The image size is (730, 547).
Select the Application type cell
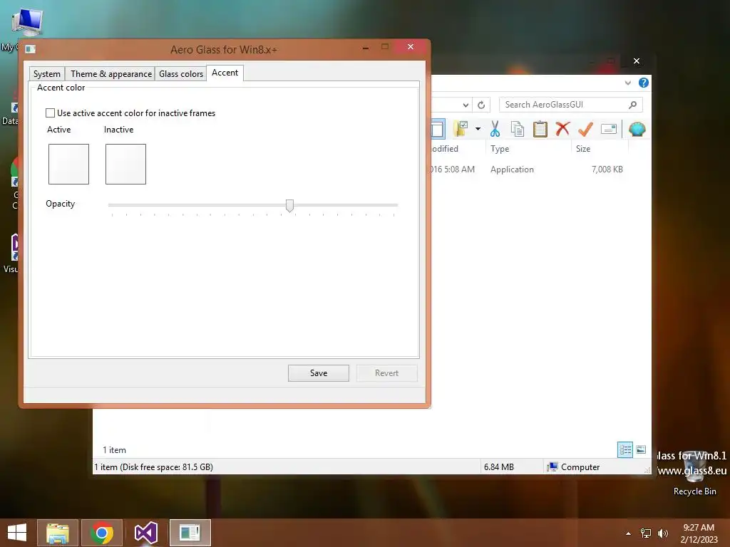(x=512, y=170)
